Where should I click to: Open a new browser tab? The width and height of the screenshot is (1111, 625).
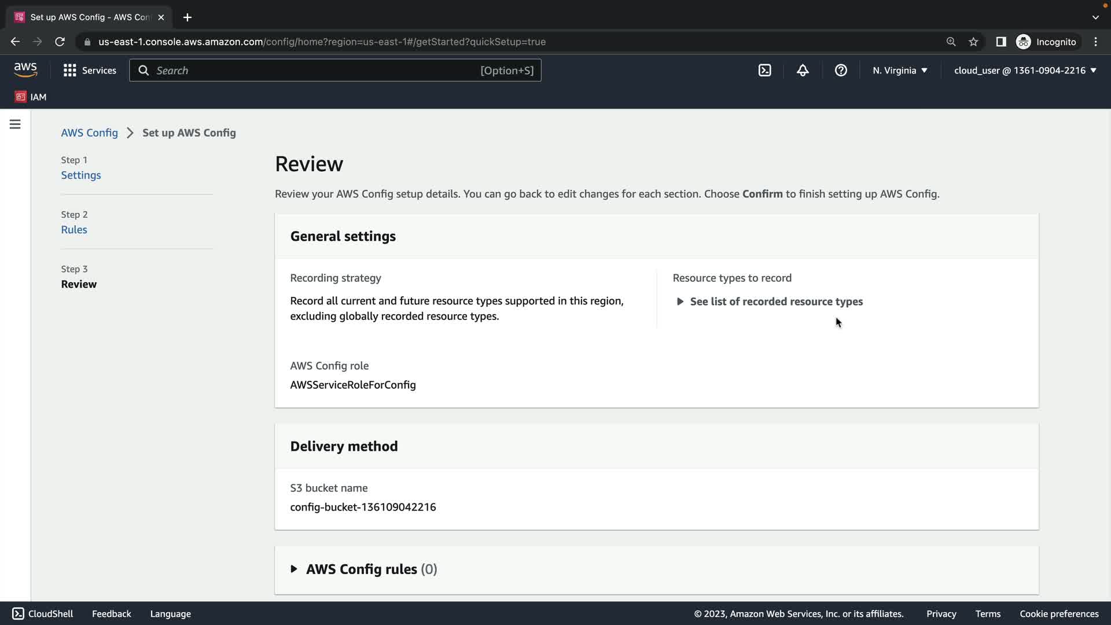click(187, 17)
